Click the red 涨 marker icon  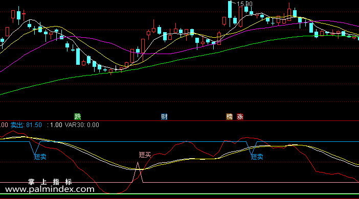click(240, 117)
